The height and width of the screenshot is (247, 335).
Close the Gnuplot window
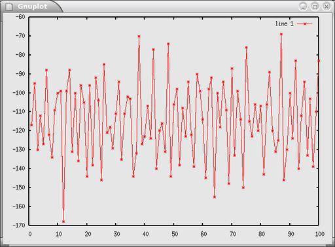(x=326, y=7)
